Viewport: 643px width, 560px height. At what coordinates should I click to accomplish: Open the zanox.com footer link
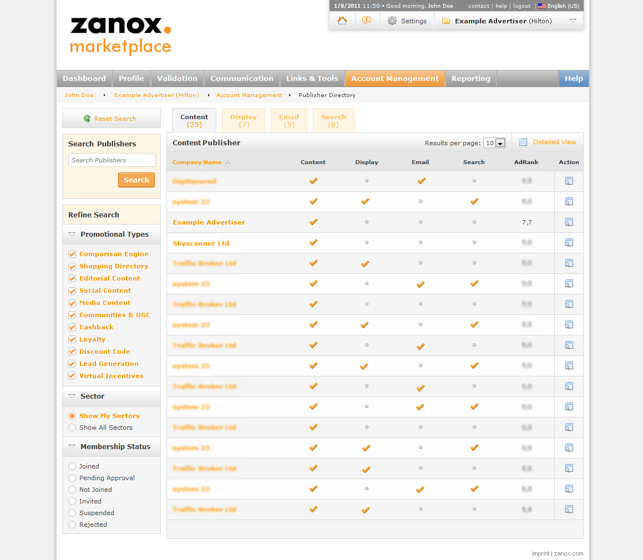tap(568, 553)
